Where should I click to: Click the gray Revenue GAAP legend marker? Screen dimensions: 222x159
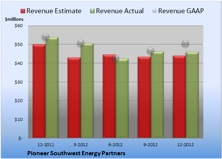[155, 11]
